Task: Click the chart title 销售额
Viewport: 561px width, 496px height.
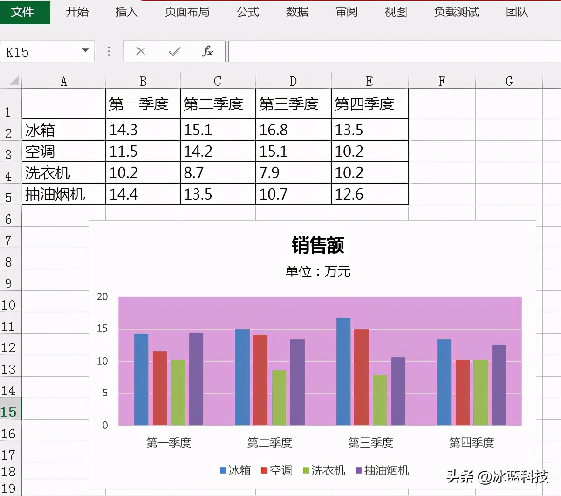Action: (x=318, y=245)
